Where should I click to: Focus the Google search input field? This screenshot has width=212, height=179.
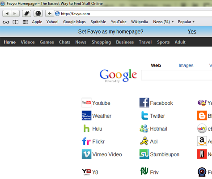pos(177,75)
